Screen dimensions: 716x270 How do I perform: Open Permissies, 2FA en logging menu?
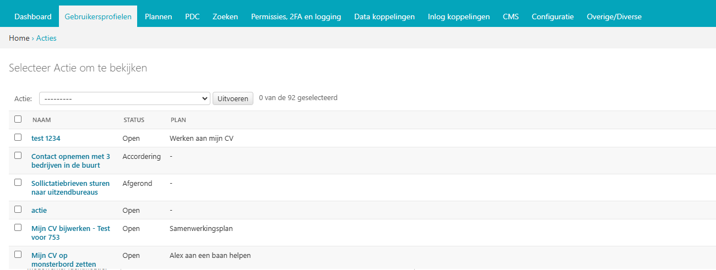pos(296,17)
